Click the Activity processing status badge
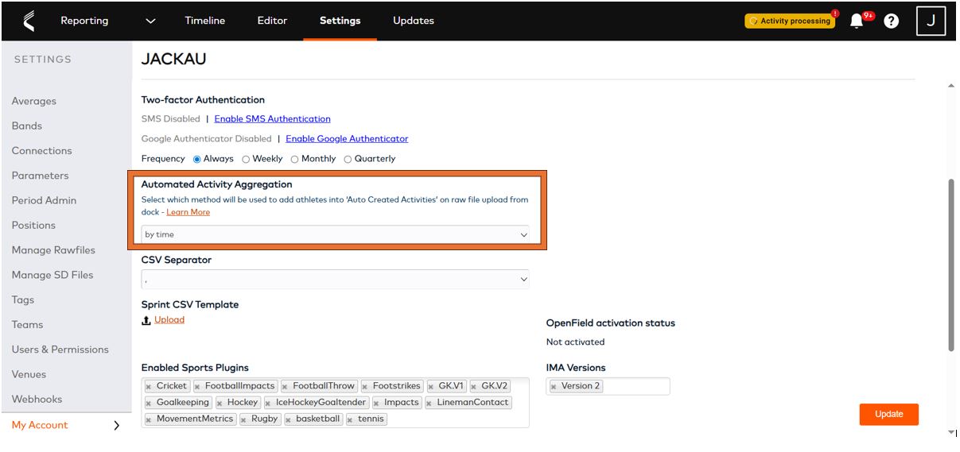 click(790, 21)
